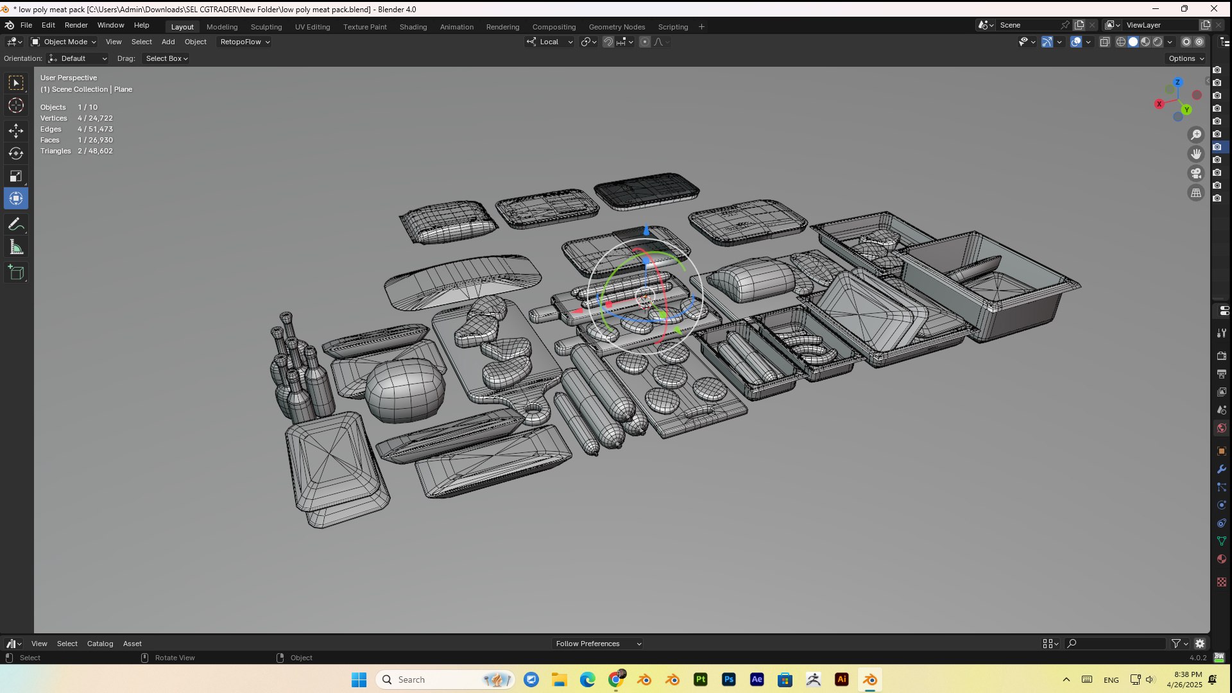Switch to the UV Editing tab
Screen dimensions: 1232x693
[312, 27]
